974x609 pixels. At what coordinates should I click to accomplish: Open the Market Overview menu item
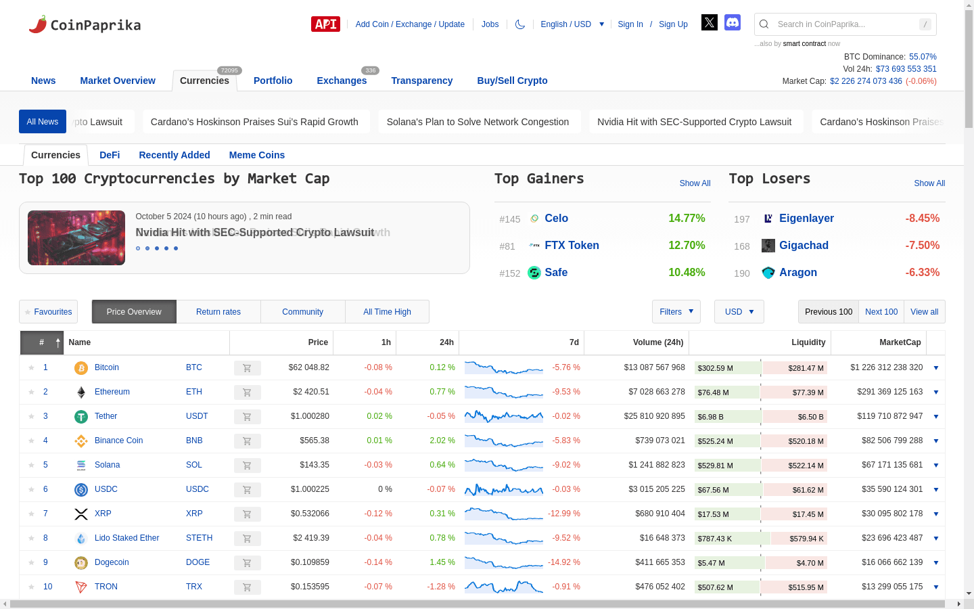(118, 81)
